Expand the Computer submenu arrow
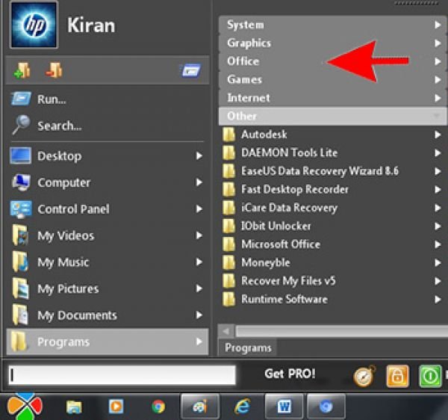The height and width of the screenshot is (420, 448). tap(199, 182)
